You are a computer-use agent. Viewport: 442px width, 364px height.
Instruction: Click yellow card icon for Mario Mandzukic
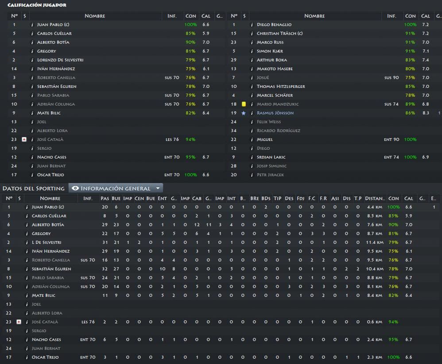244,104
